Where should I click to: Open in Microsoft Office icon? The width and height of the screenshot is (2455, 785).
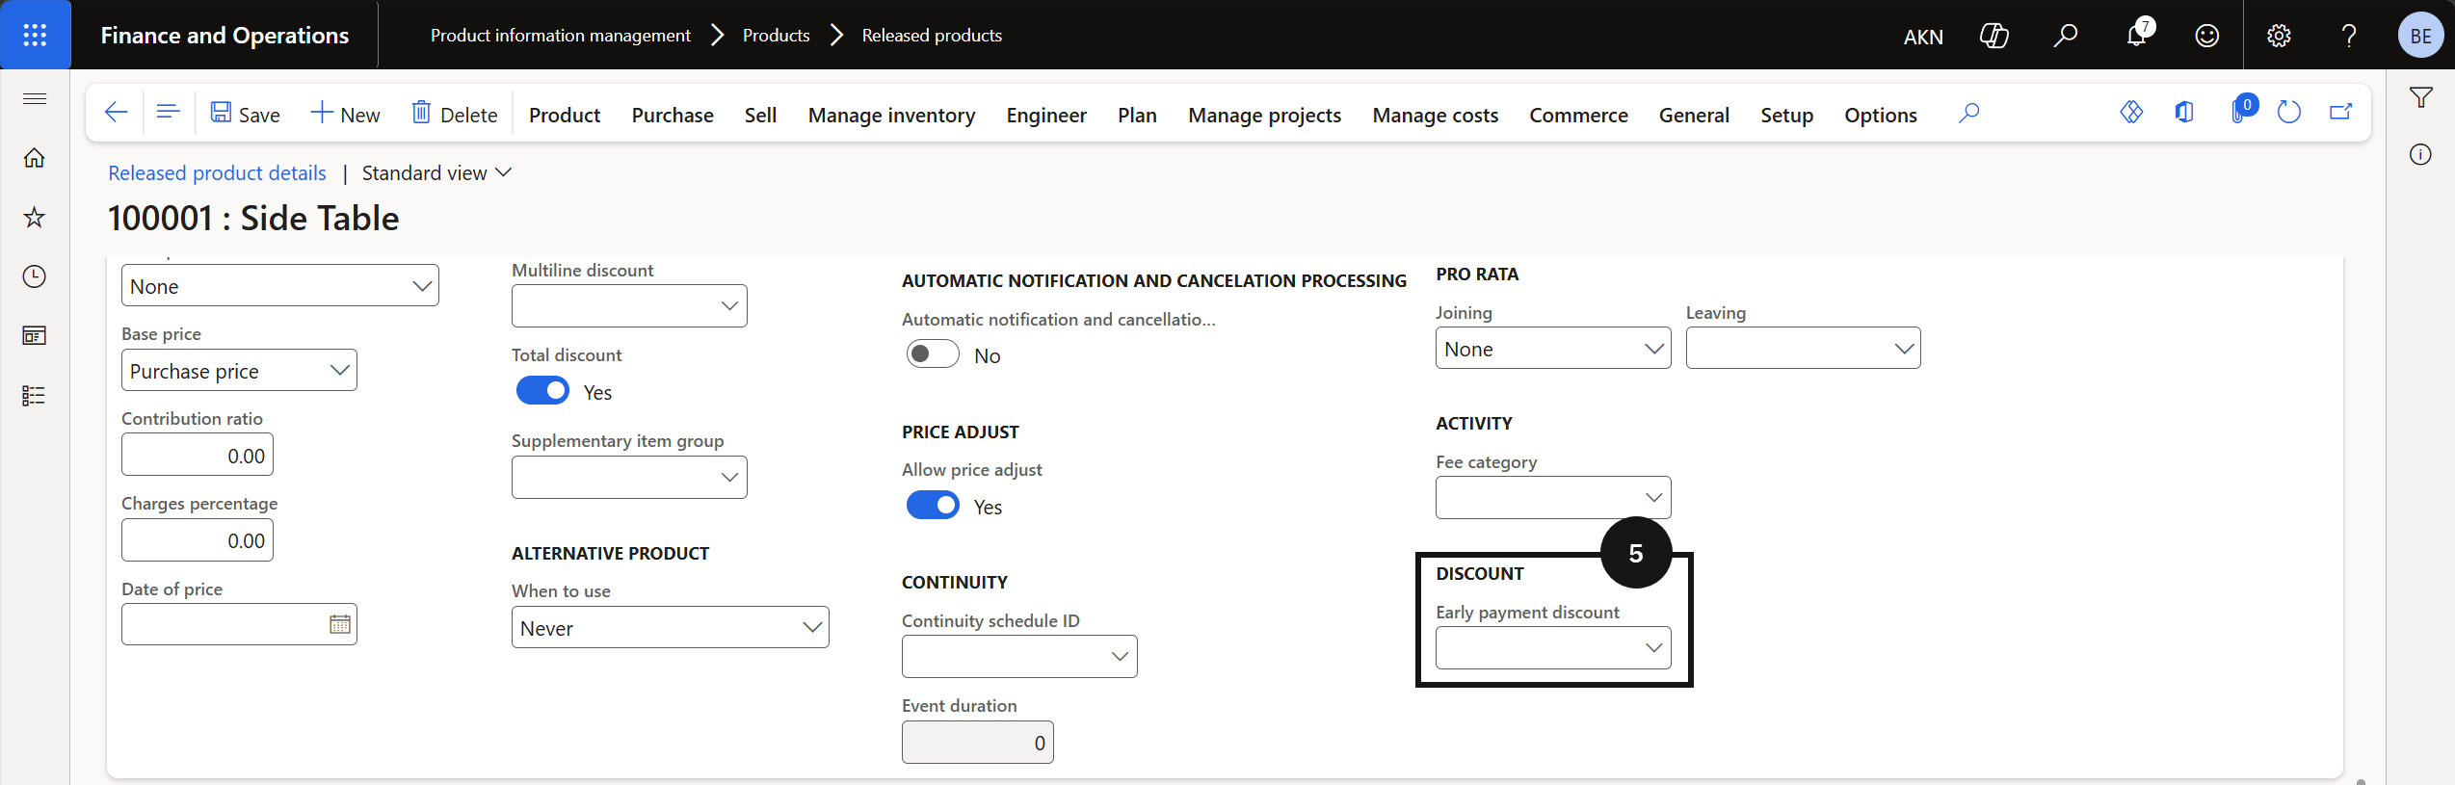(2184, 113)
